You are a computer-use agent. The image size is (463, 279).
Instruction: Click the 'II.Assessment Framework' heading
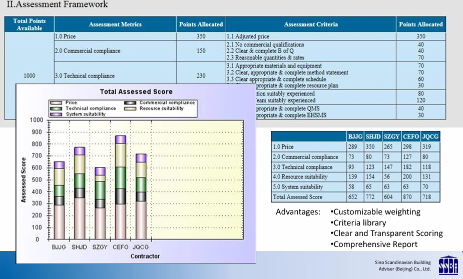[x=57, y=4]
